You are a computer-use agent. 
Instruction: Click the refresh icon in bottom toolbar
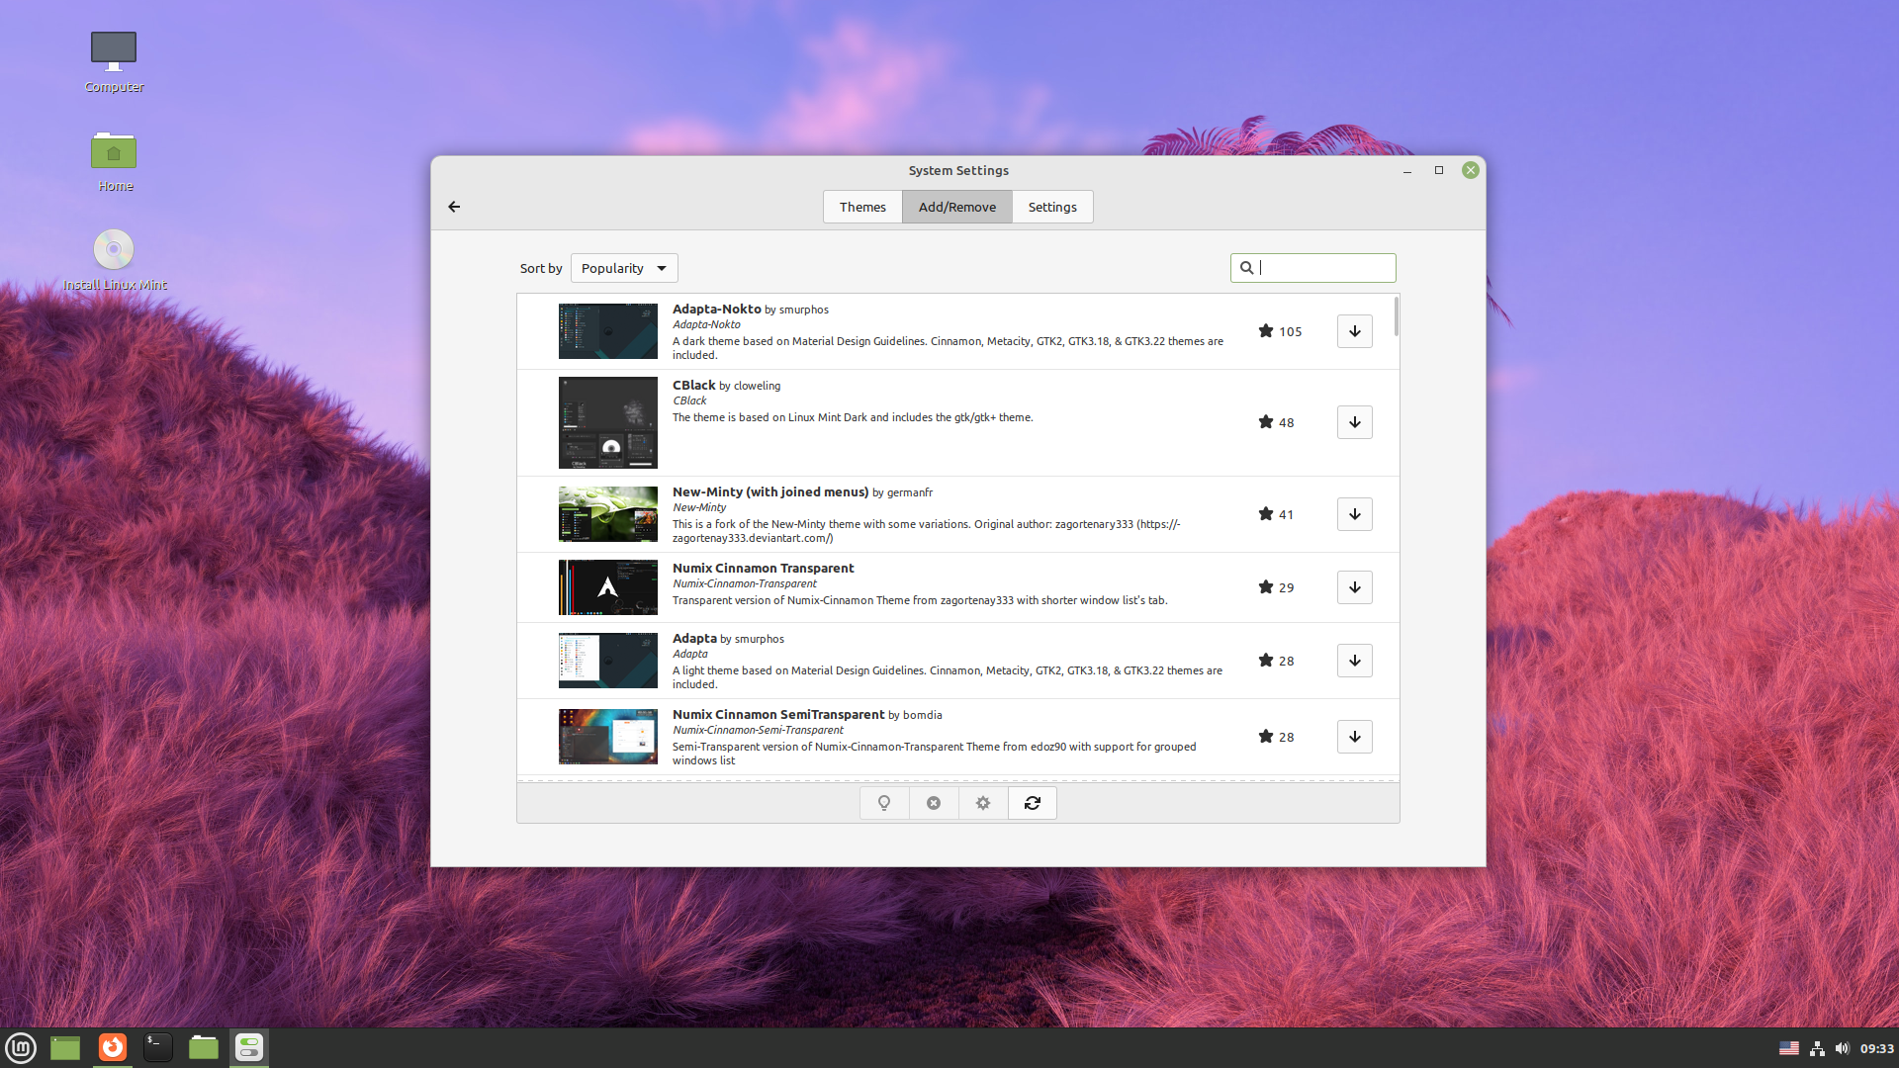click(x=1032, y=803)
